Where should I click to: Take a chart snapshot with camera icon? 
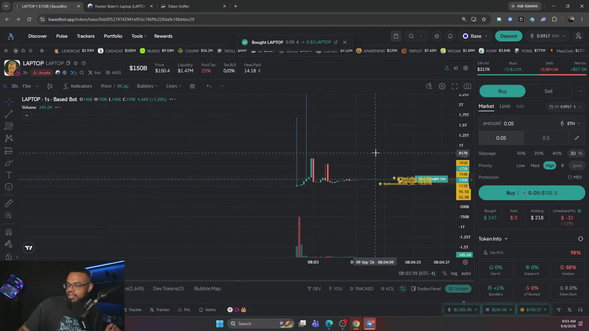467,86
